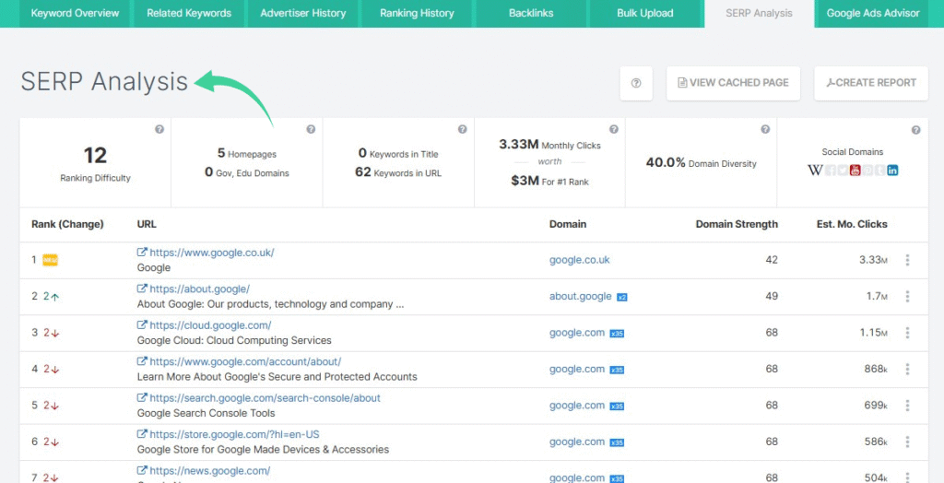Click the greyed Tumblr social domain icon
Screen dimensions: 944x483
tap(879, 171)
